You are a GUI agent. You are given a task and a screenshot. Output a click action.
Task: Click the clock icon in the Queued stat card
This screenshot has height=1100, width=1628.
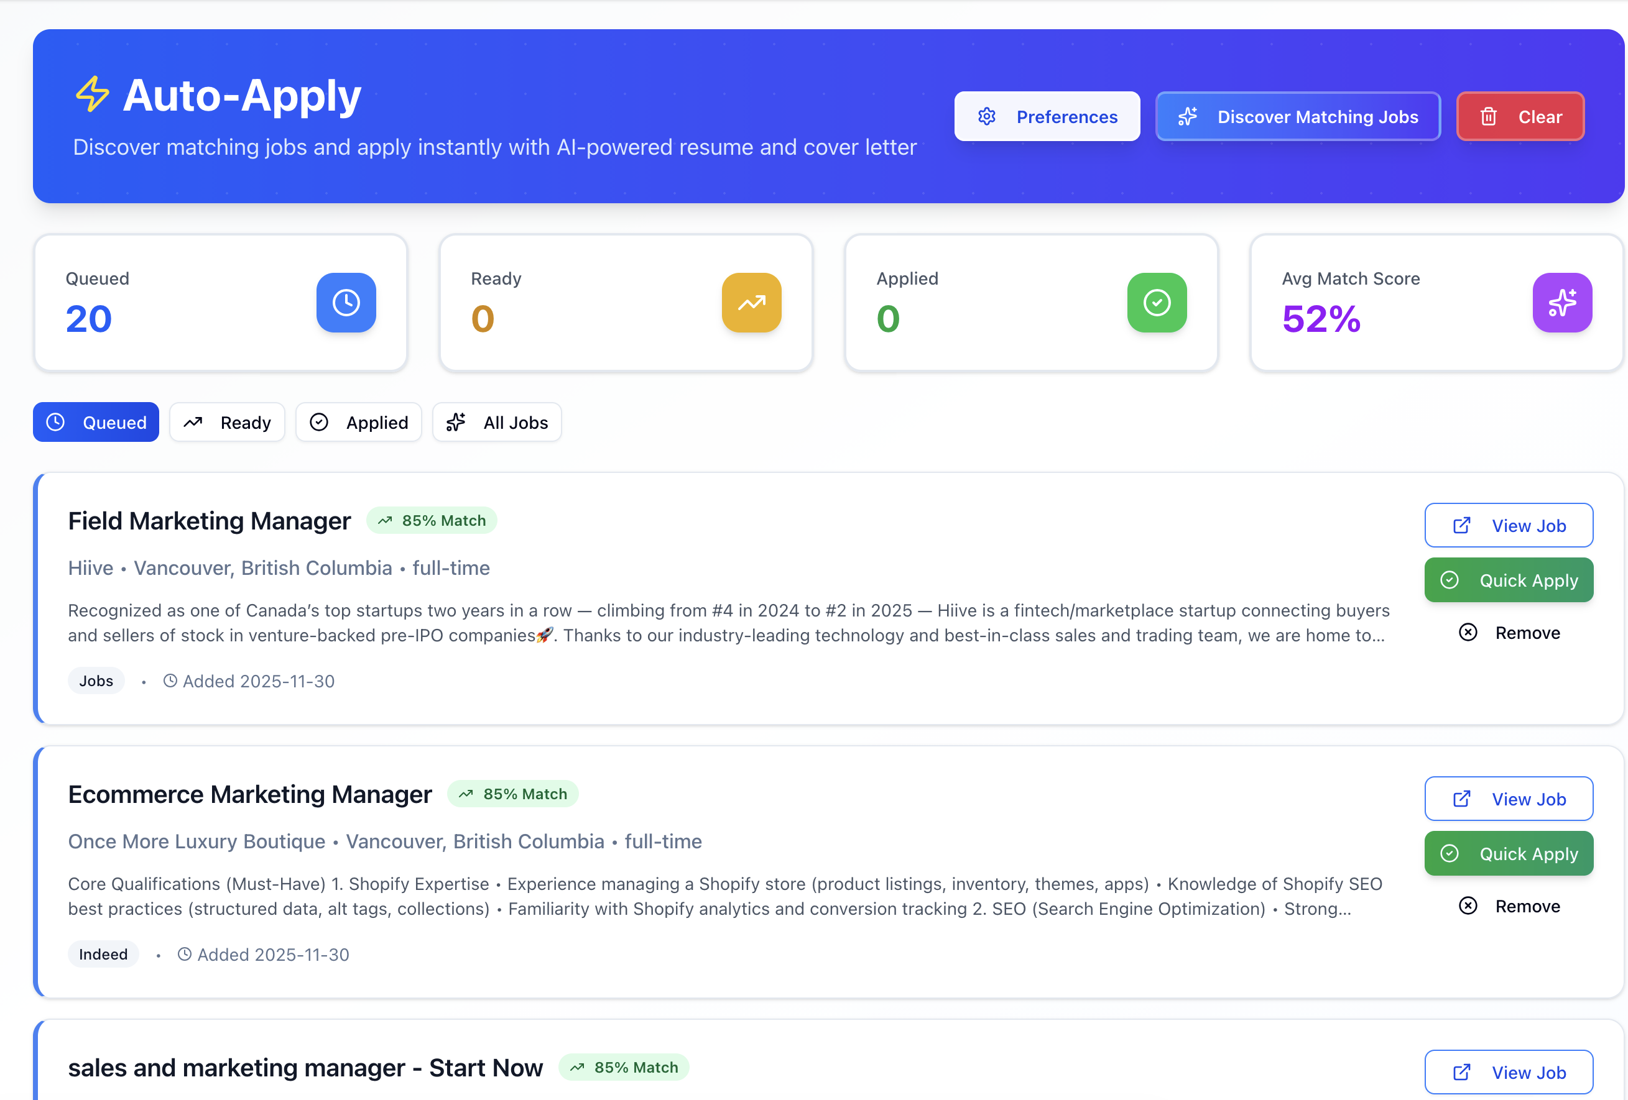click(346, 303)
